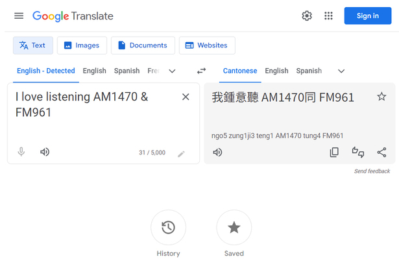Copy the translation to clipboard
This screenshot has width=399, height=266.
[334, 152]
